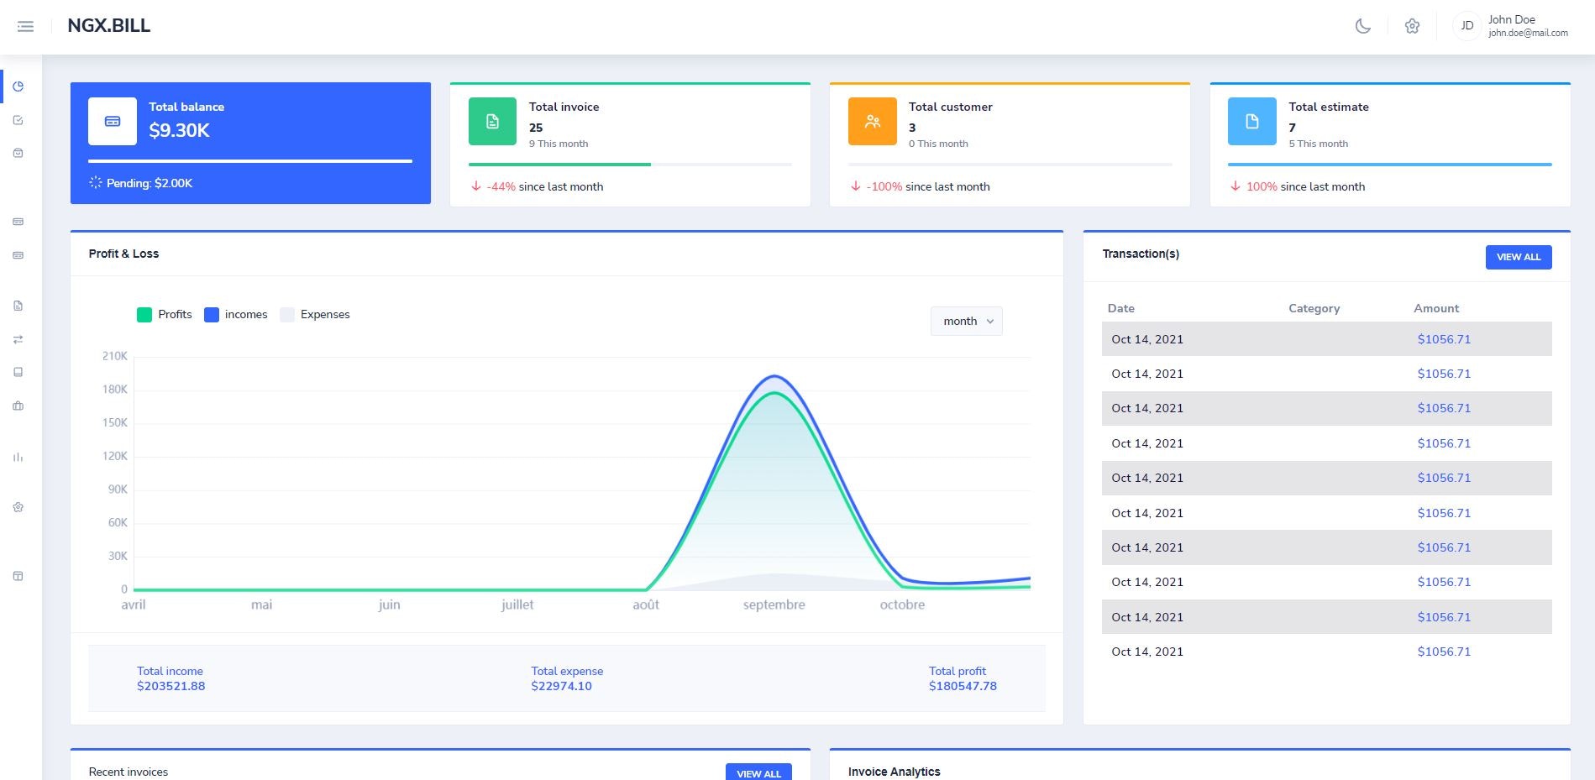1595x780 pixels.
Task: Open the dashboard via the pie-chart sidebar icon
Action: (18, 86)
